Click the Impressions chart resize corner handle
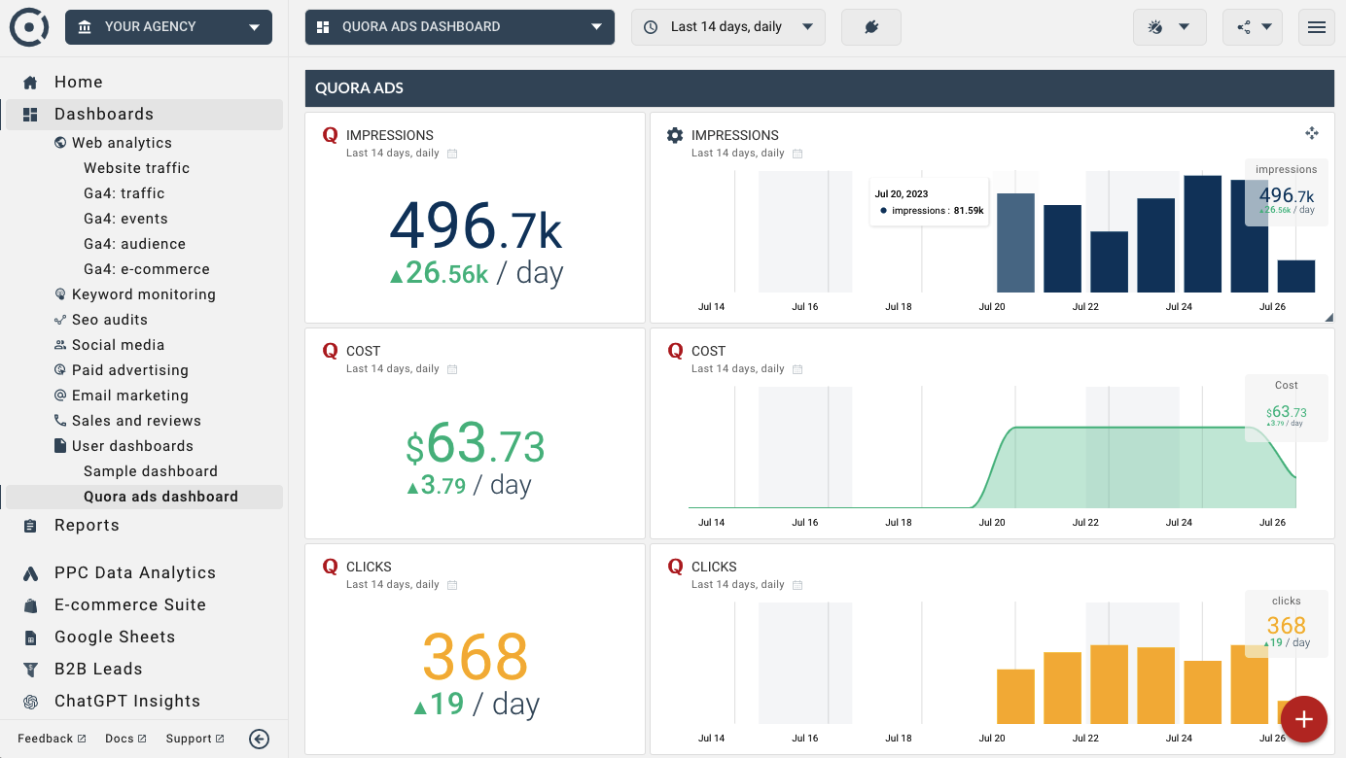 coord(1328,317)
